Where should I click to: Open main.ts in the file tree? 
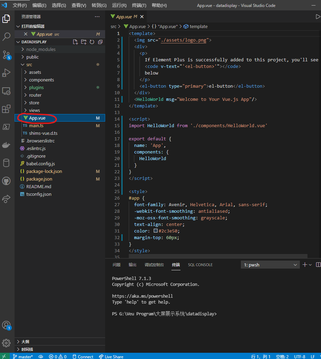point(60,125)
